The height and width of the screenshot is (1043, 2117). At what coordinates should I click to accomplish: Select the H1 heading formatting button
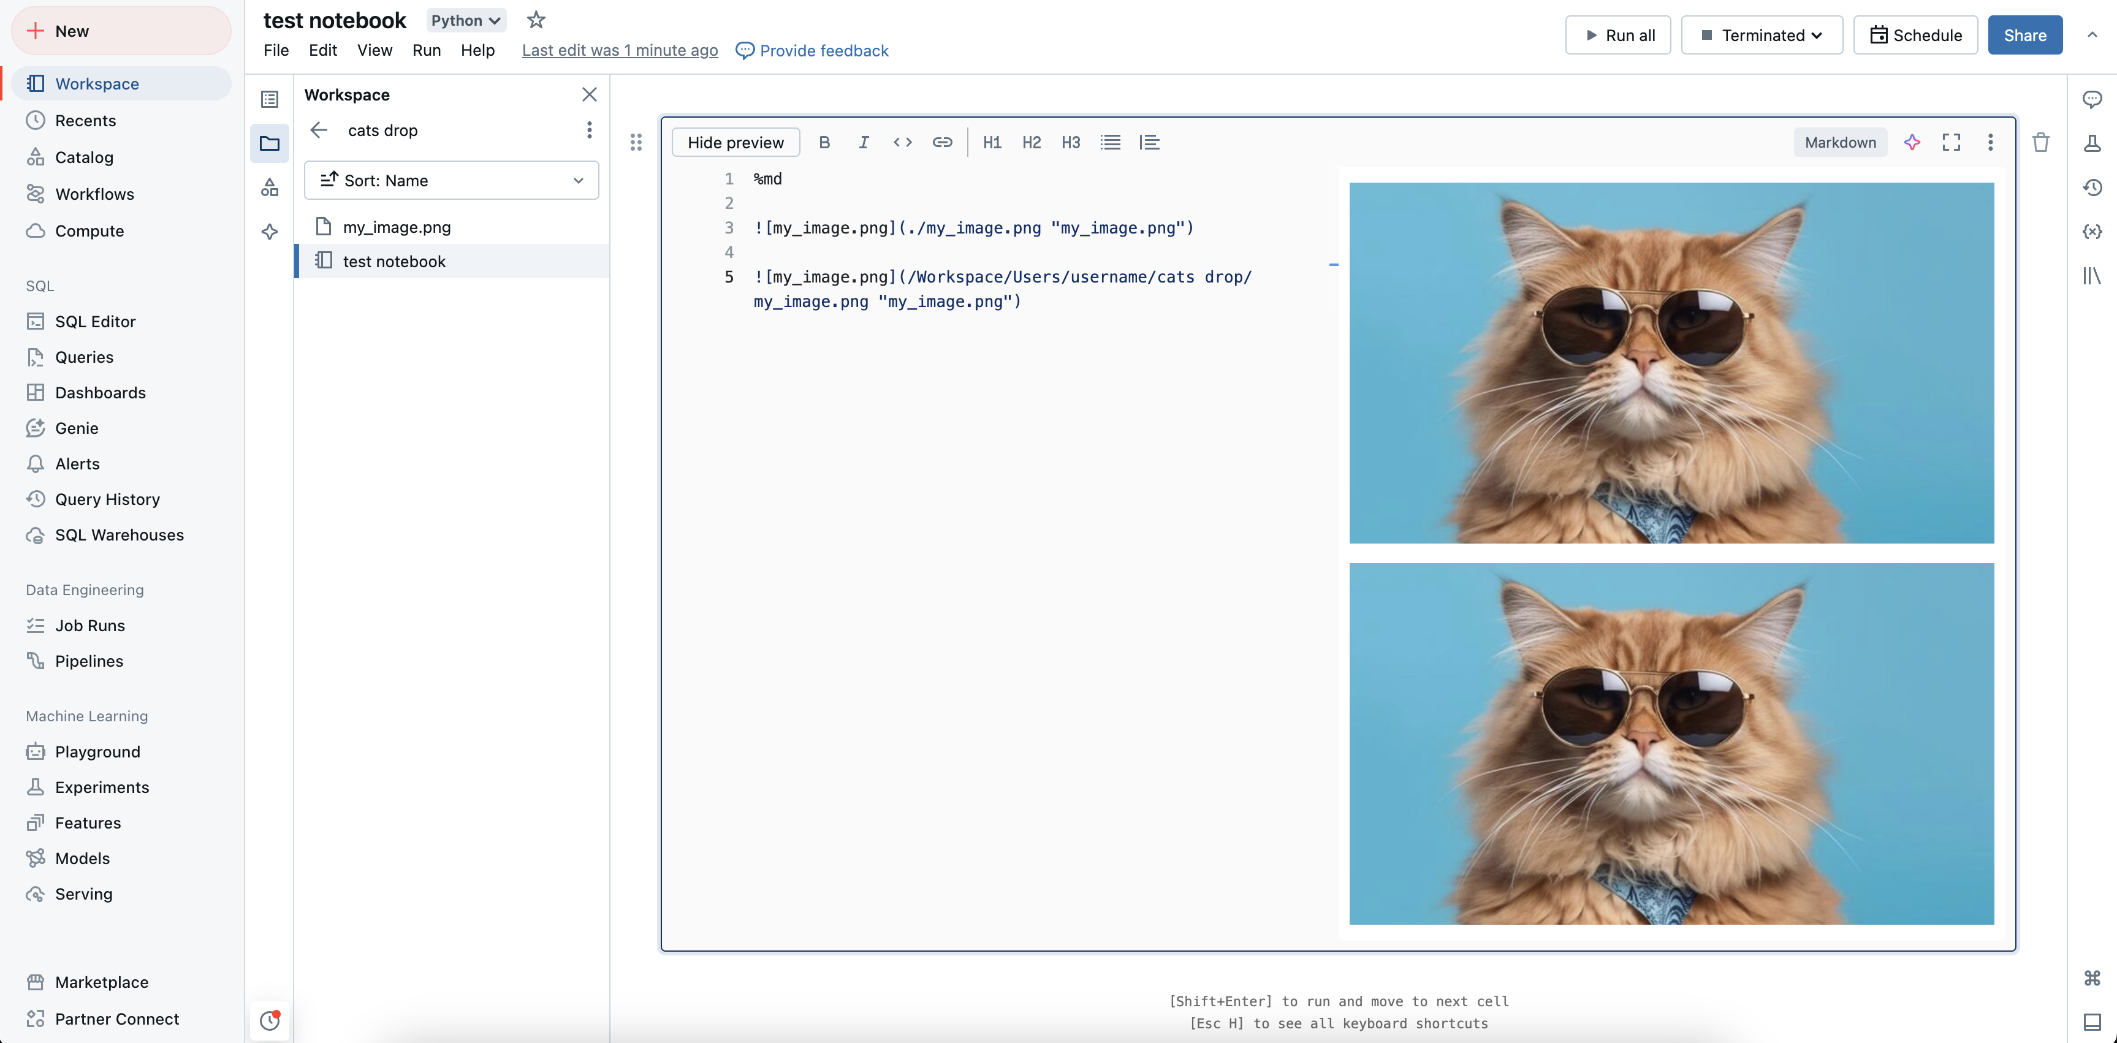991,142
